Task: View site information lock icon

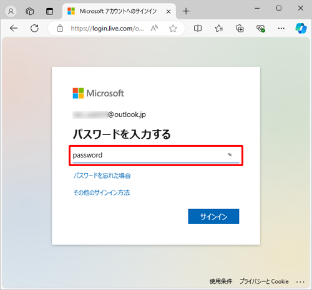Action: [x=60, y=28]
